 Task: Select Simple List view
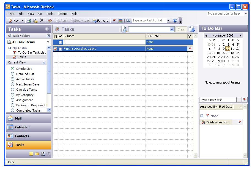[13, 68]
